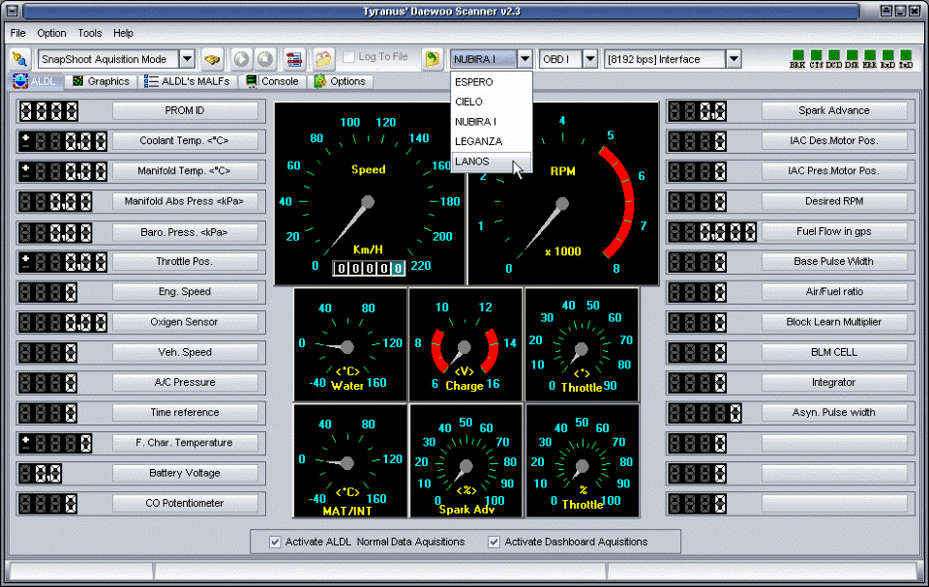The image size is (929, 587).
Task: Click the plug connect icon in toolbar
Action: pos(19,59)
